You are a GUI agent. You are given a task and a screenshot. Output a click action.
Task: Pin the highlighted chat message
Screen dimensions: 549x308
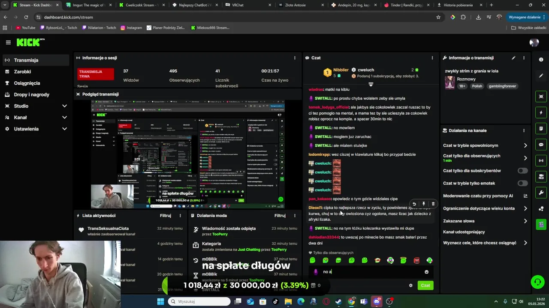pyautogui.click(x=423, y=204)
